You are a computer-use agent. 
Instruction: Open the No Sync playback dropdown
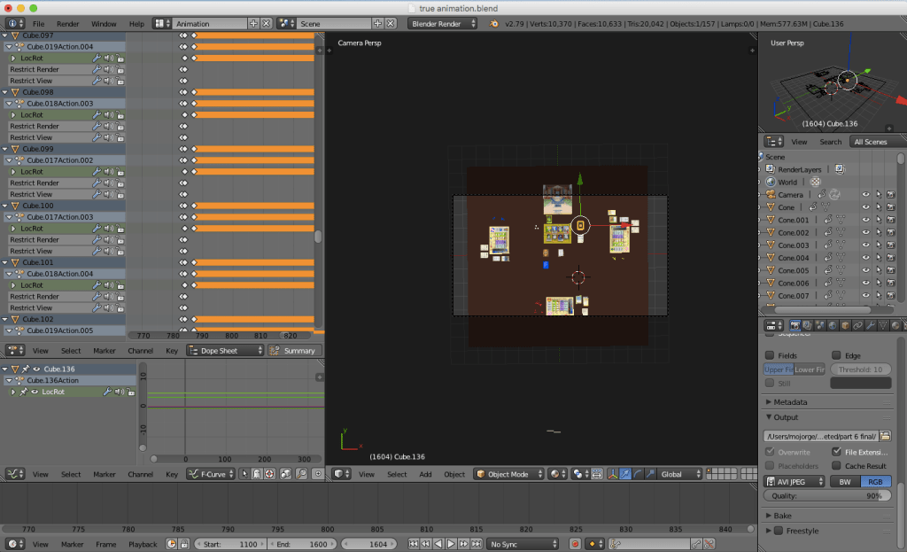tap(523, 544)
